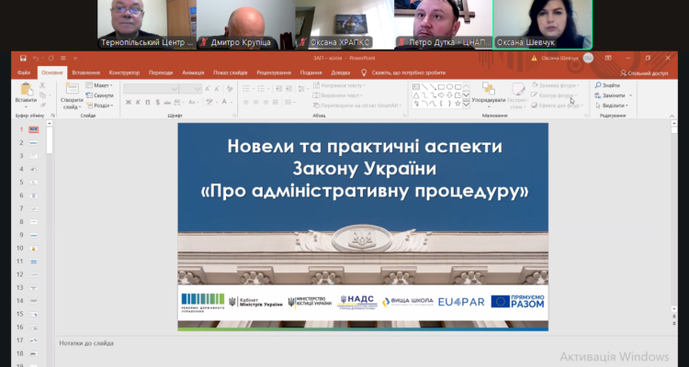This screenshot has height=367, width=689.
Task: Toggle Italic (К) text formatting
Action: pyautogui.click(x=138, y=103)
